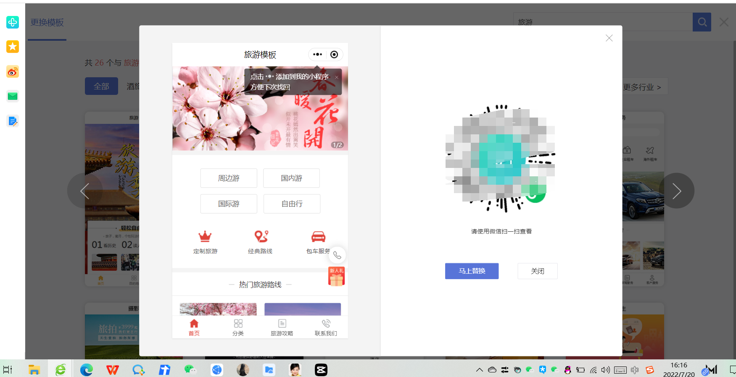
Task: Click the QQ penguin tray icon
Action: (568, 370)
